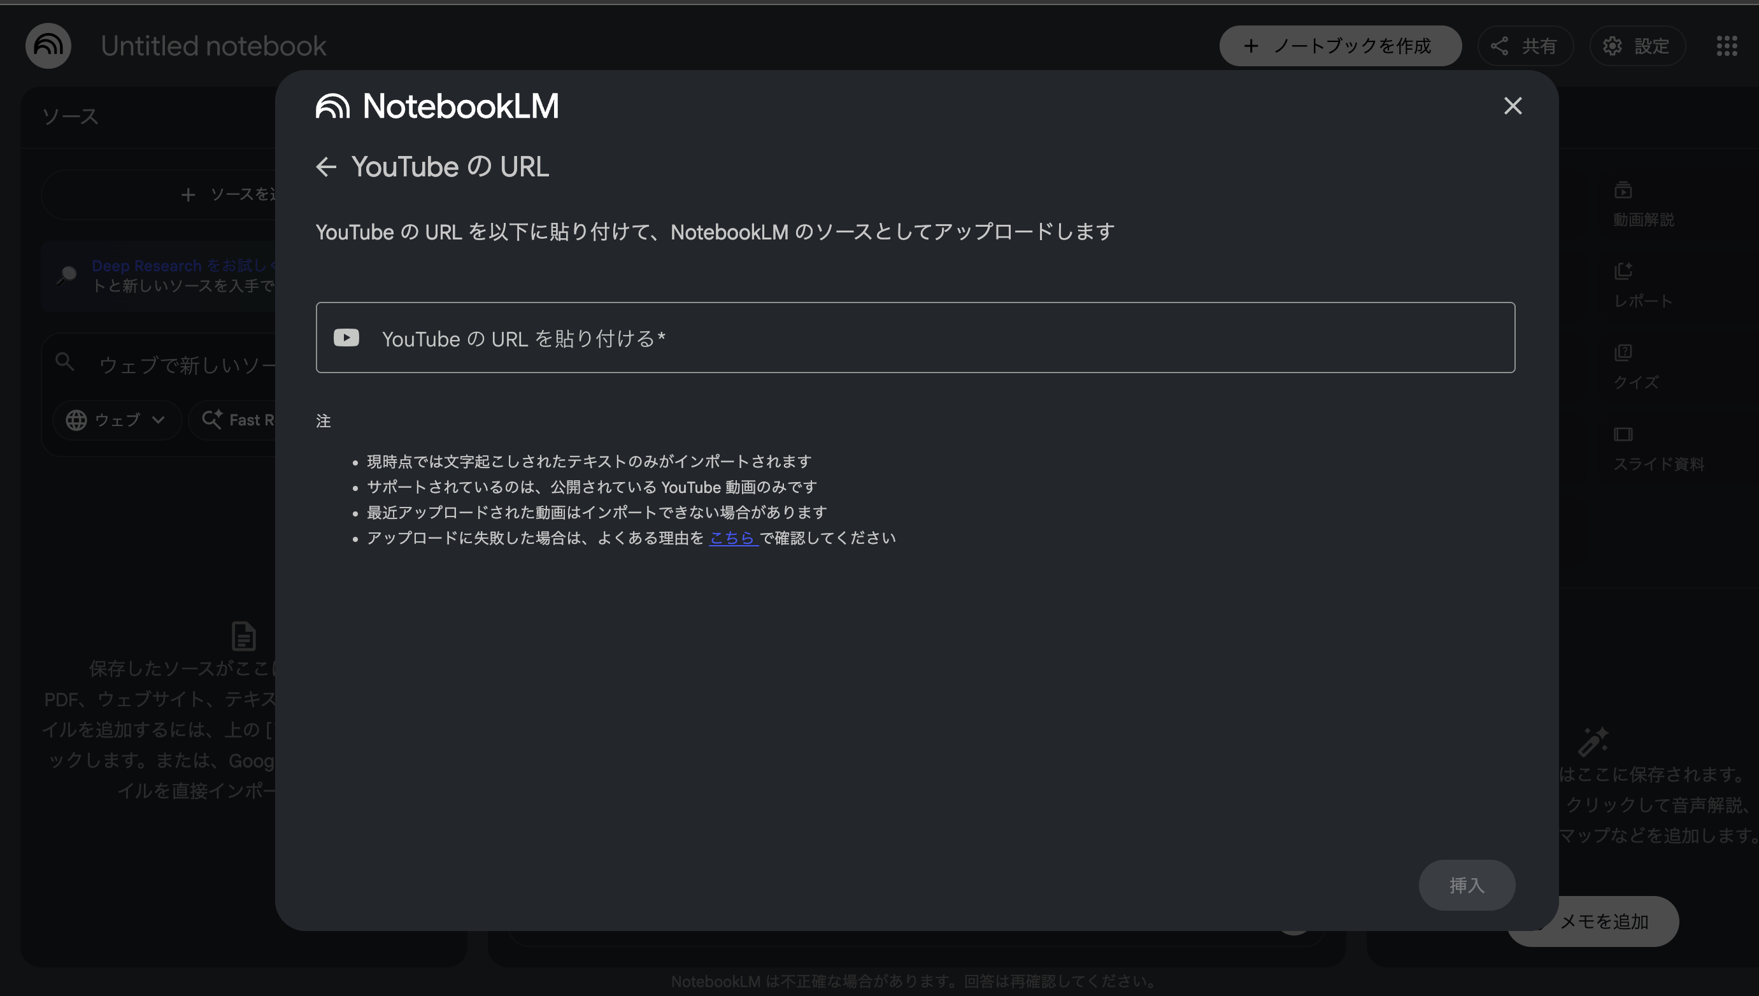Click the YouTube icon inside the URL field
This screenshot has width=1759, height=996.
pos(346,338)
